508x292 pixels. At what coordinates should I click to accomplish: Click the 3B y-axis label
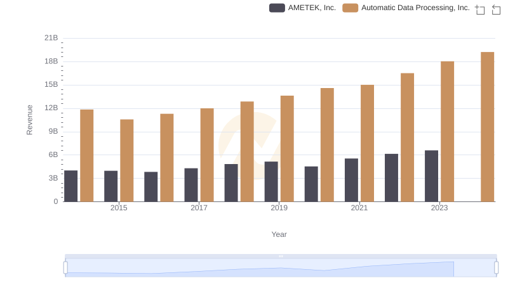pyautogui.click(x=53, y=178)
